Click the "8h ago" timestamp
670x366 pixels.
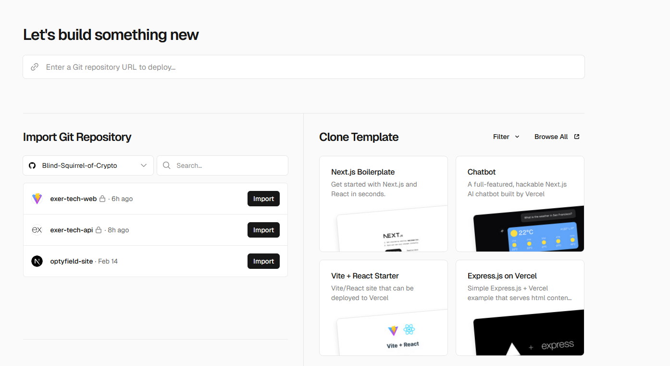(118, 230)
